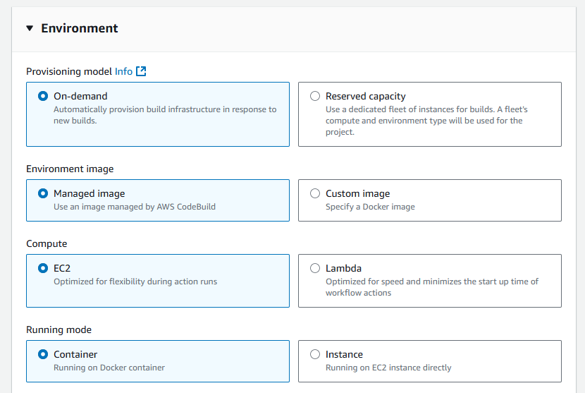Choose the Custom image radio option
This screenshot has width=585, height=393.
click(x=315, y=193)
